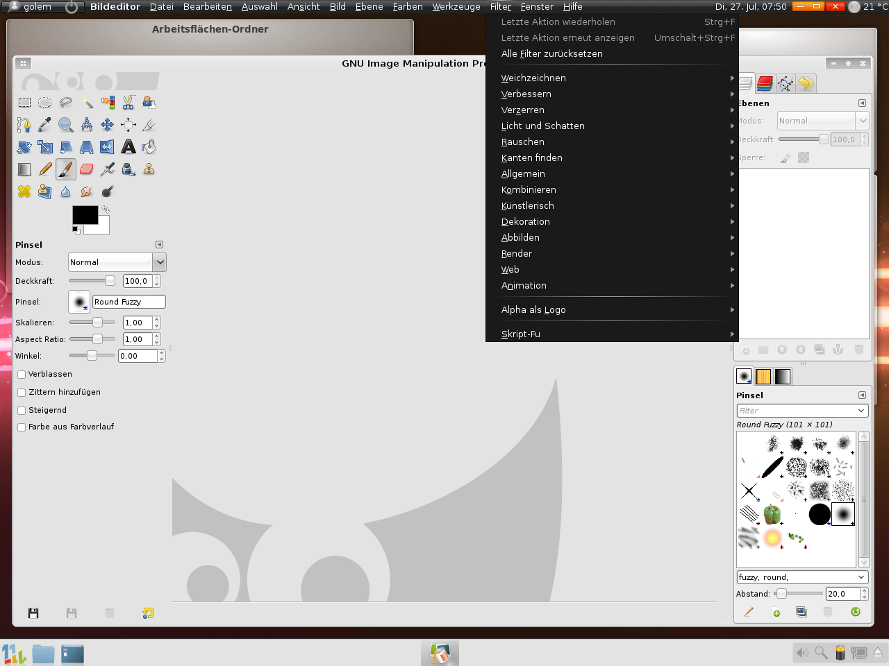Select the Eraser tool

[x=87, y=169]
